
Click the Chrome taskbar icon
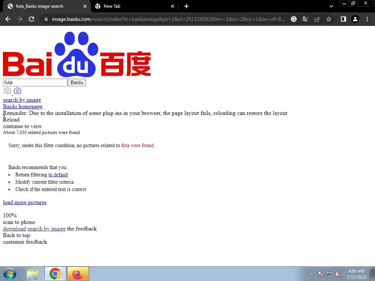coord(55,274)
